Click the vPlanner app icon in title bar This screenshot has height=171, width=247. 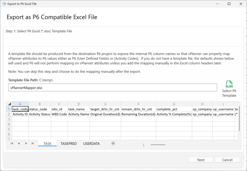click(4, 4)
